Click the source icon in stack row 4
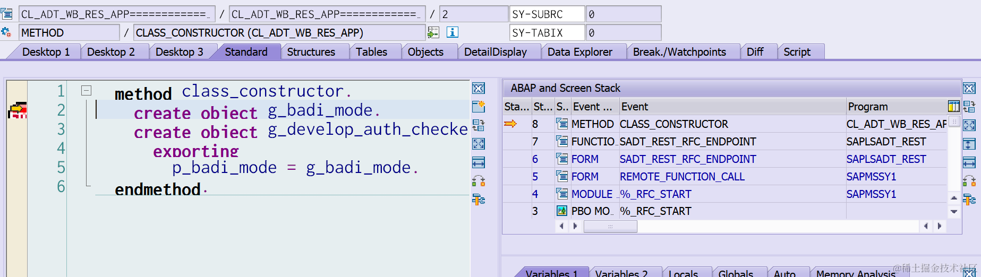 (x=561, y=194)
